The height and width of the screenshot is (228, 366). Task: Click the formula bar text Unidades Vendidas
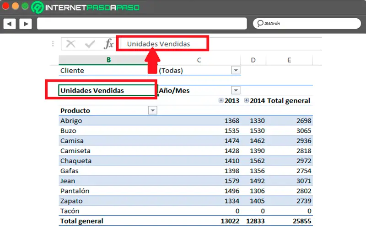[x=158, y=44]
